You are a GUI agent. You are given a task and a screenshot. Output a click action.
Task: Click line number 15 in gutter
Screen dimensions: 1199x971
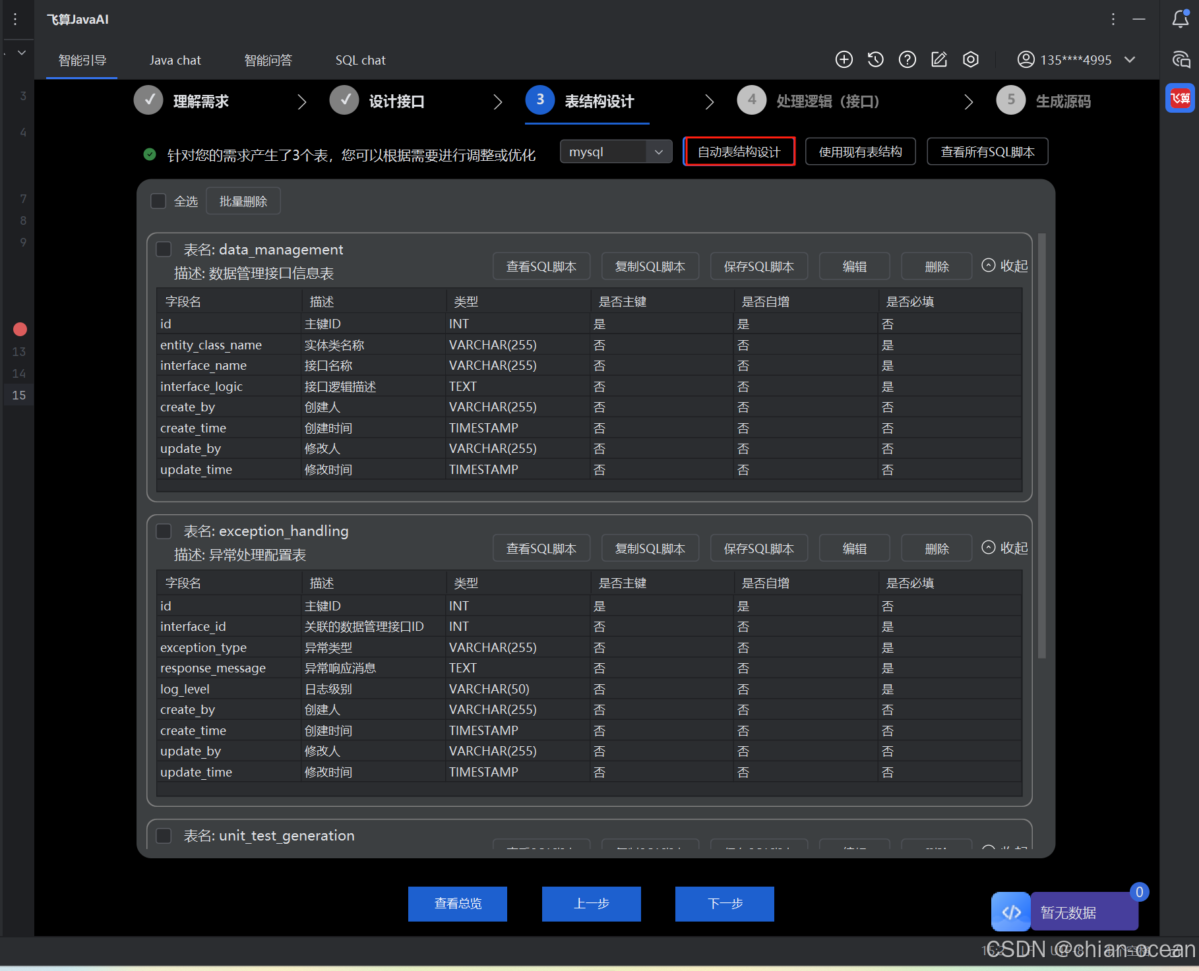tap(19, 395)
